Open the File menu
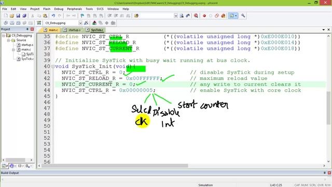 [5, 9]
